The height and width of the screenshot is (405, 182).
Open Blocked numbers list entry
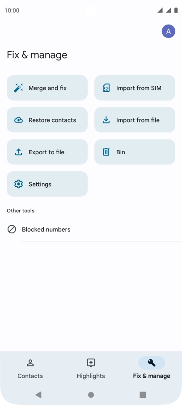coord(91,229)
